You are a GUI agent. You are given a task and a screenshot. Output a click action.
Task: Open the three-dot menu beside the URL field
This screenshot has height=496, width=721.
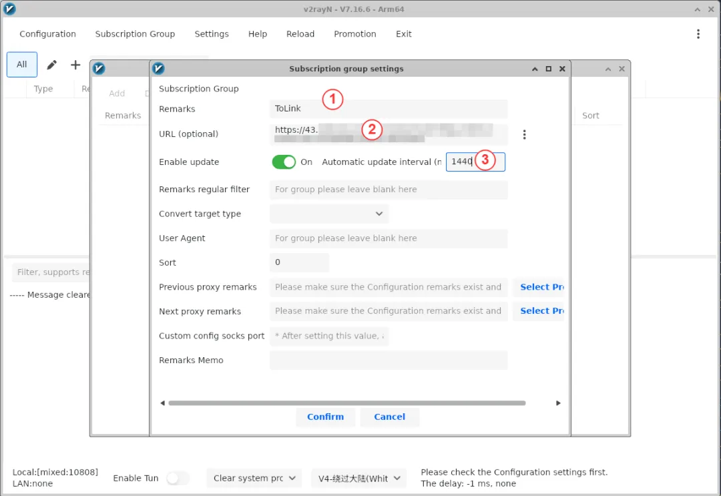524,135
